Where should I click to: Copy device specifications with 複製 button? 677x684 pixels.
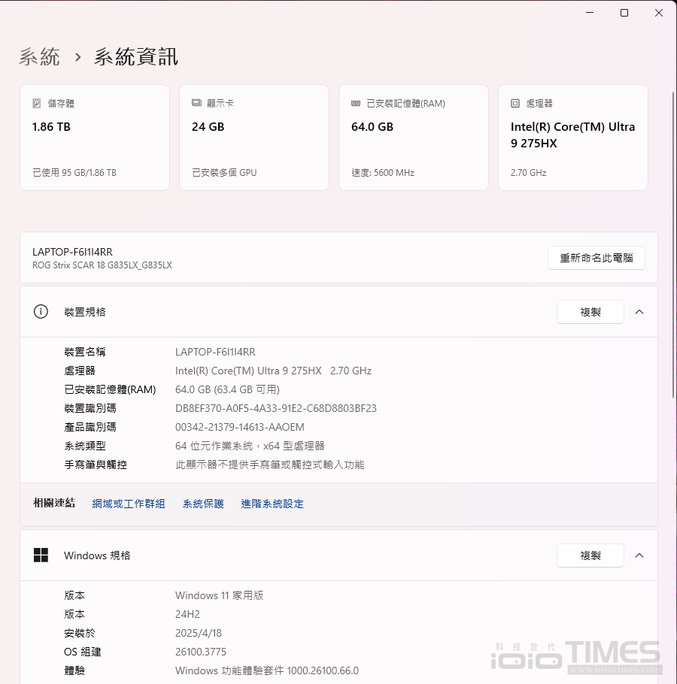click(x=590, y=312)
